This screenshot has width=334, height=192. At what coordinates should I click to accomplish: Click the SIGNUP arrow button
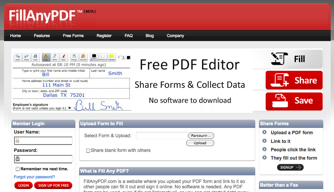tap(290, 167)
